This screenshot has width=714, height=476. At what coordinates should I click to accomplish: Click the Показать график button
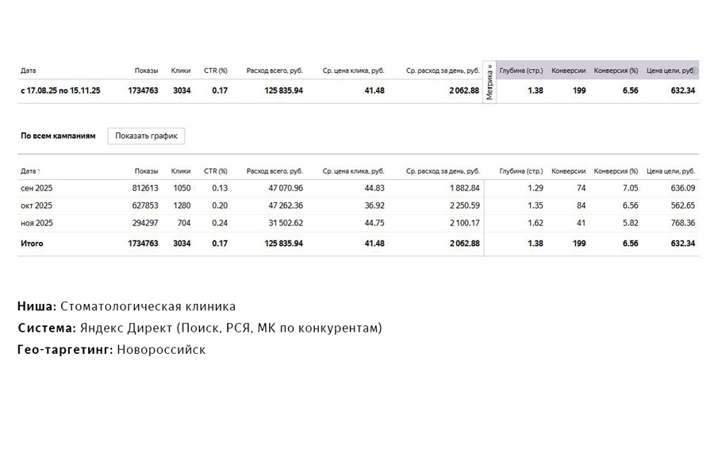[146, 136]
